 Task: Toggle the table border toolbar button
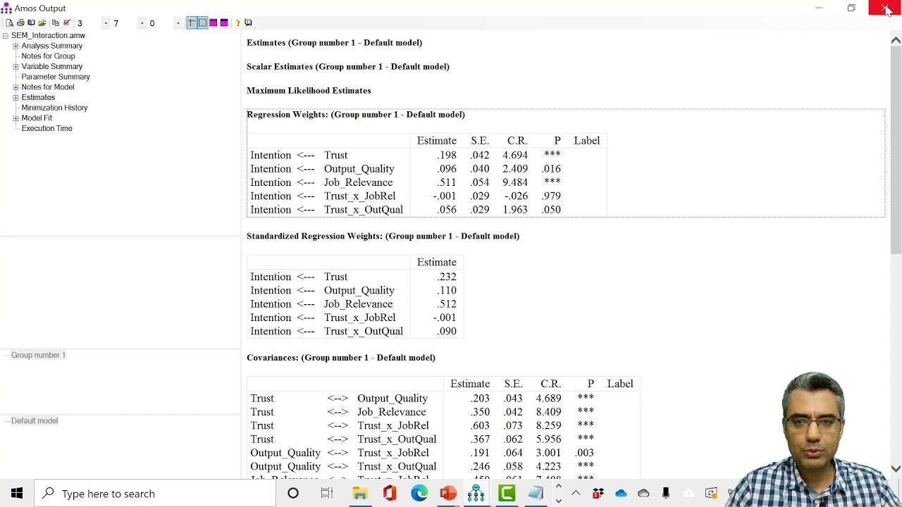click(202, 23)
